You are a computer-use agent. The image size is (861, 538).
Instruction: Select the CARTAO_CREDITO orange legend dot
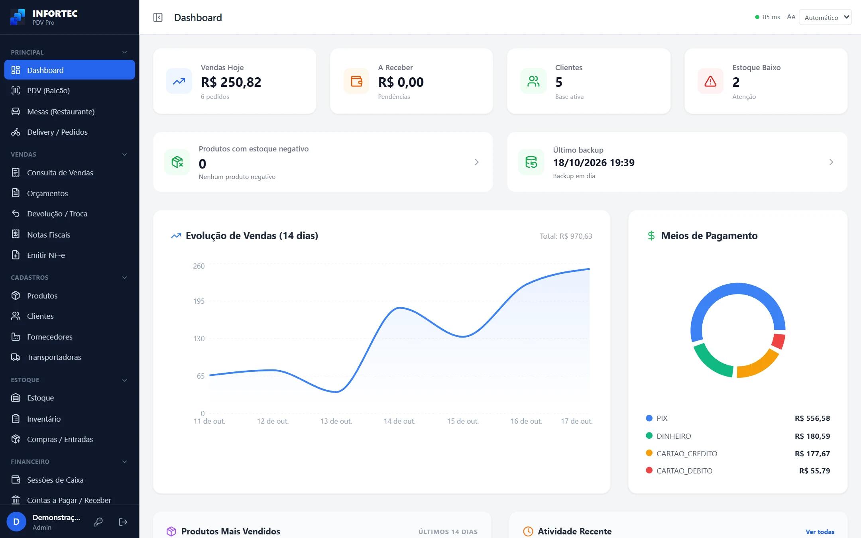click(x=649, y=453)
